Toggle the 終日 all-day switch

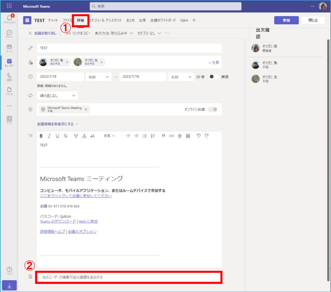tap(214, 77)
